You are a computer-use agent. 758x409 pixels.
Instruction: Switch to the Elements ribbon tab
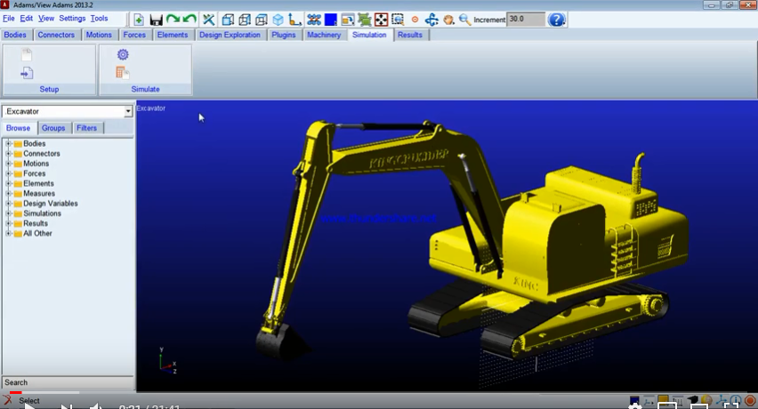[x=173, y=35]
